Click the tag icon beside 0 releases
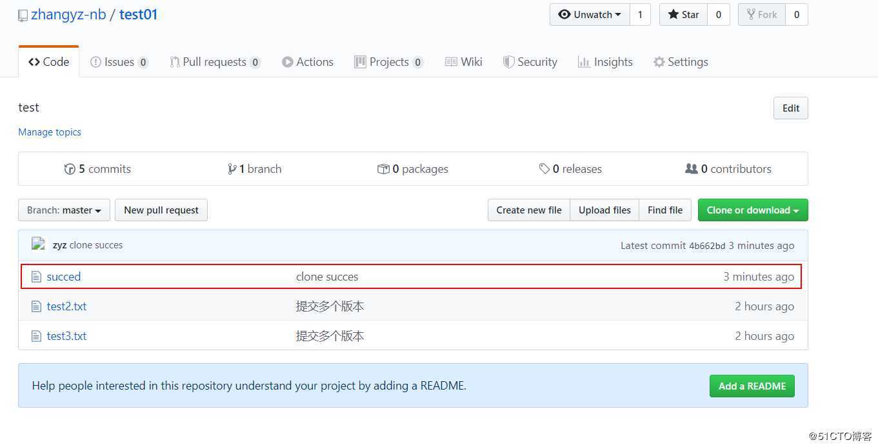 [544, 169]
